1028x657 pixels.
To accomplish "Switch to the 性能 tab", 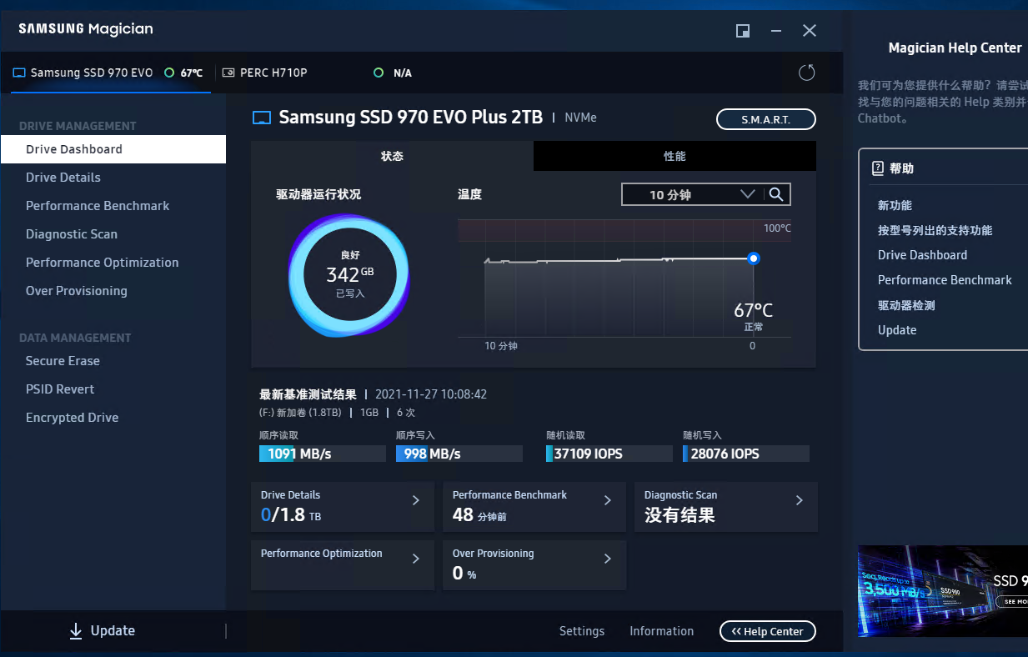I will pos(674,156).
